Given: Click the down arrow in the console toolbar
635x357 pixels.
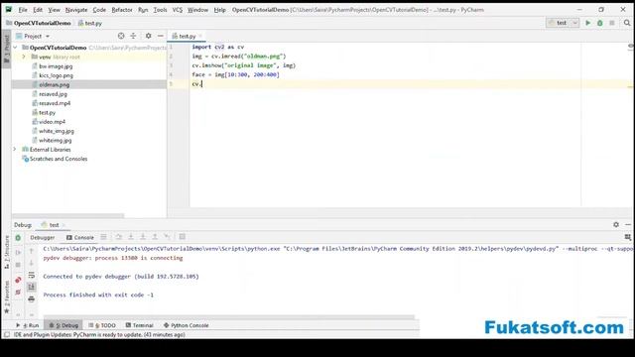Looking at the screenshot, I should (x=31, y=263).
